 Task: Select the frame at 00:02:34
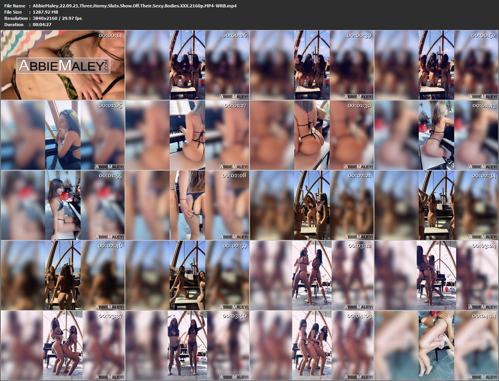pyautogui.click(x=436, y=205)
